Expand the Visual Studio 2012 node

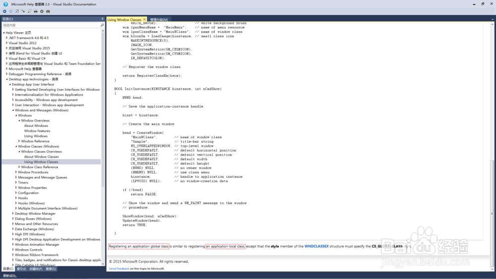coord(6,43)
